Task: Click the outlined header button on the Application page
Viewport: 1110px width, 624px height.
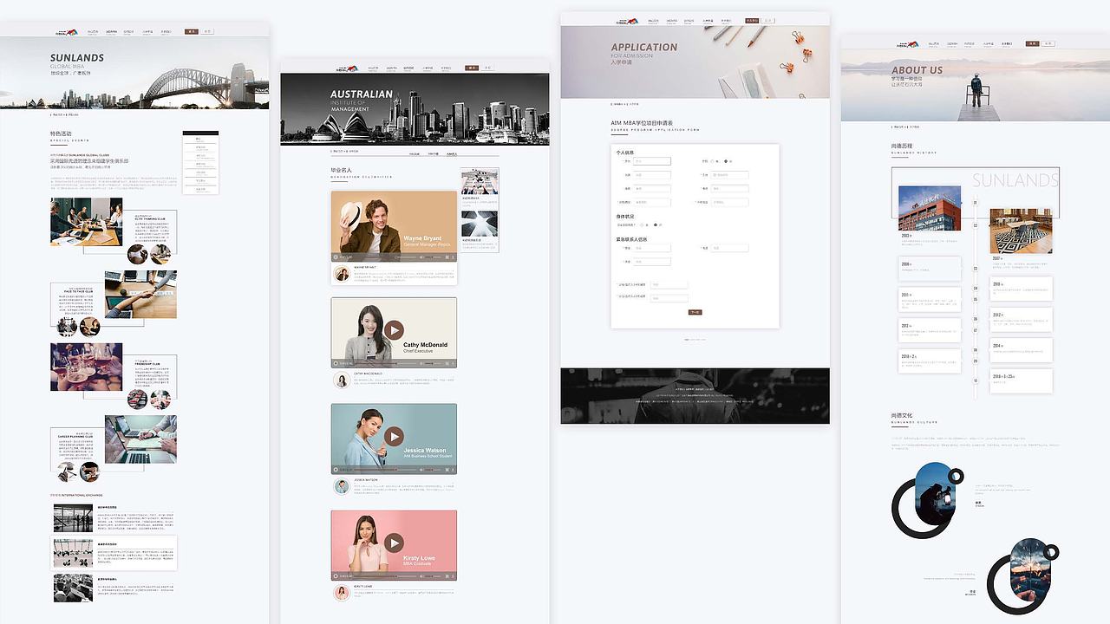Action: pos(768,21)
